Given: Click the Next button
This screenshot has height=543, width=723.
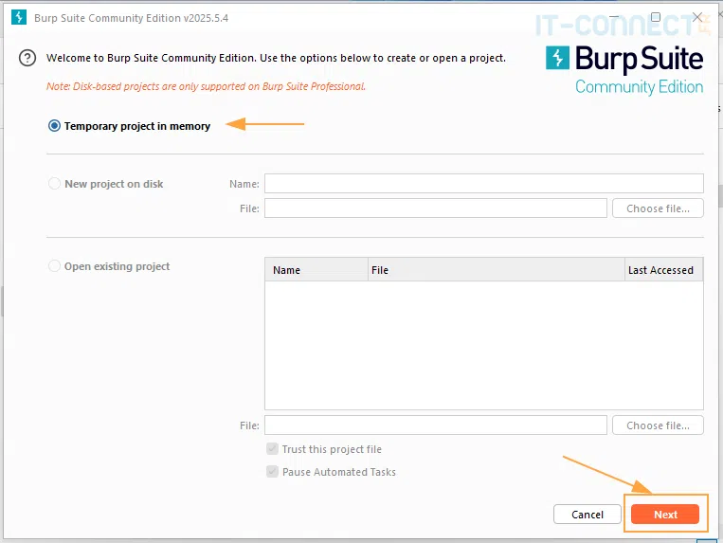Looking at the screenshot, I should [665, 515].
